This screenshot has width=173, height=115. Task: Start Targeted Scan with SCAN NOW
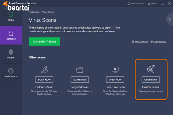coord(80,80)
